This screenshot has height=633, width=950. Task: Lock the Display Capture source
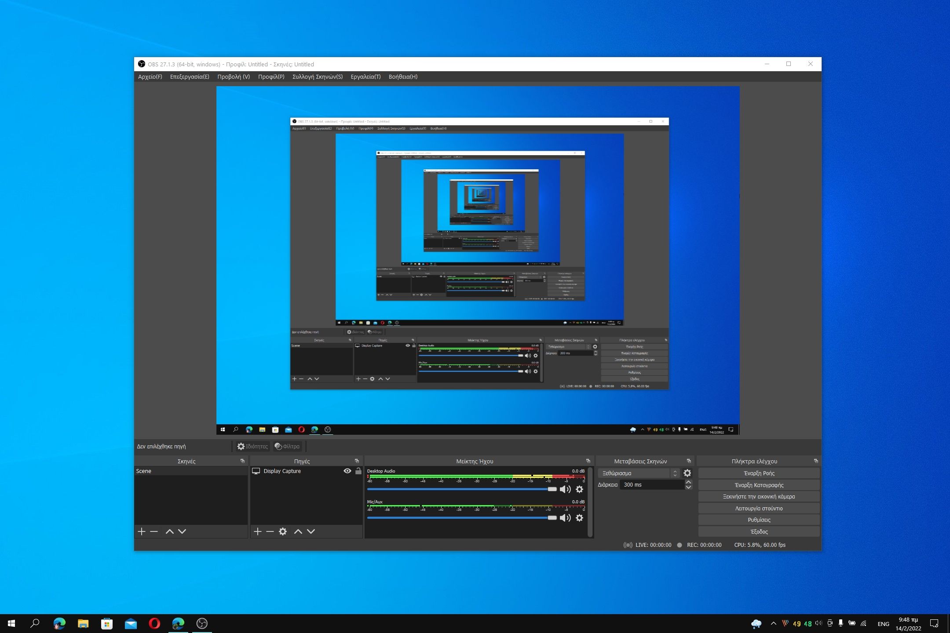358,471
